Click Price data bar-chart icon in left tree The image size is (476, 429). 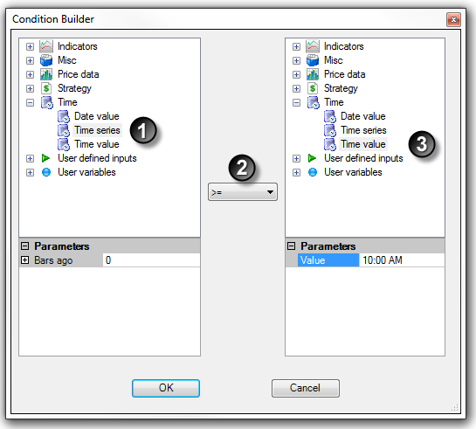46,74
